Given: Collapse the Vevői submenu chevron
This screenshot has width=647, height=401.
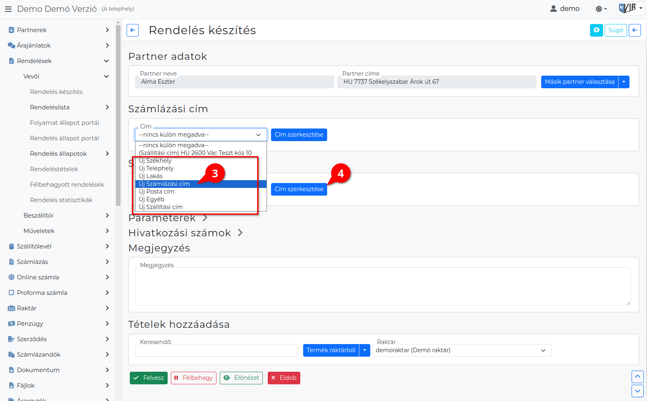Looking at the screenshot, I should coord(107,76).
